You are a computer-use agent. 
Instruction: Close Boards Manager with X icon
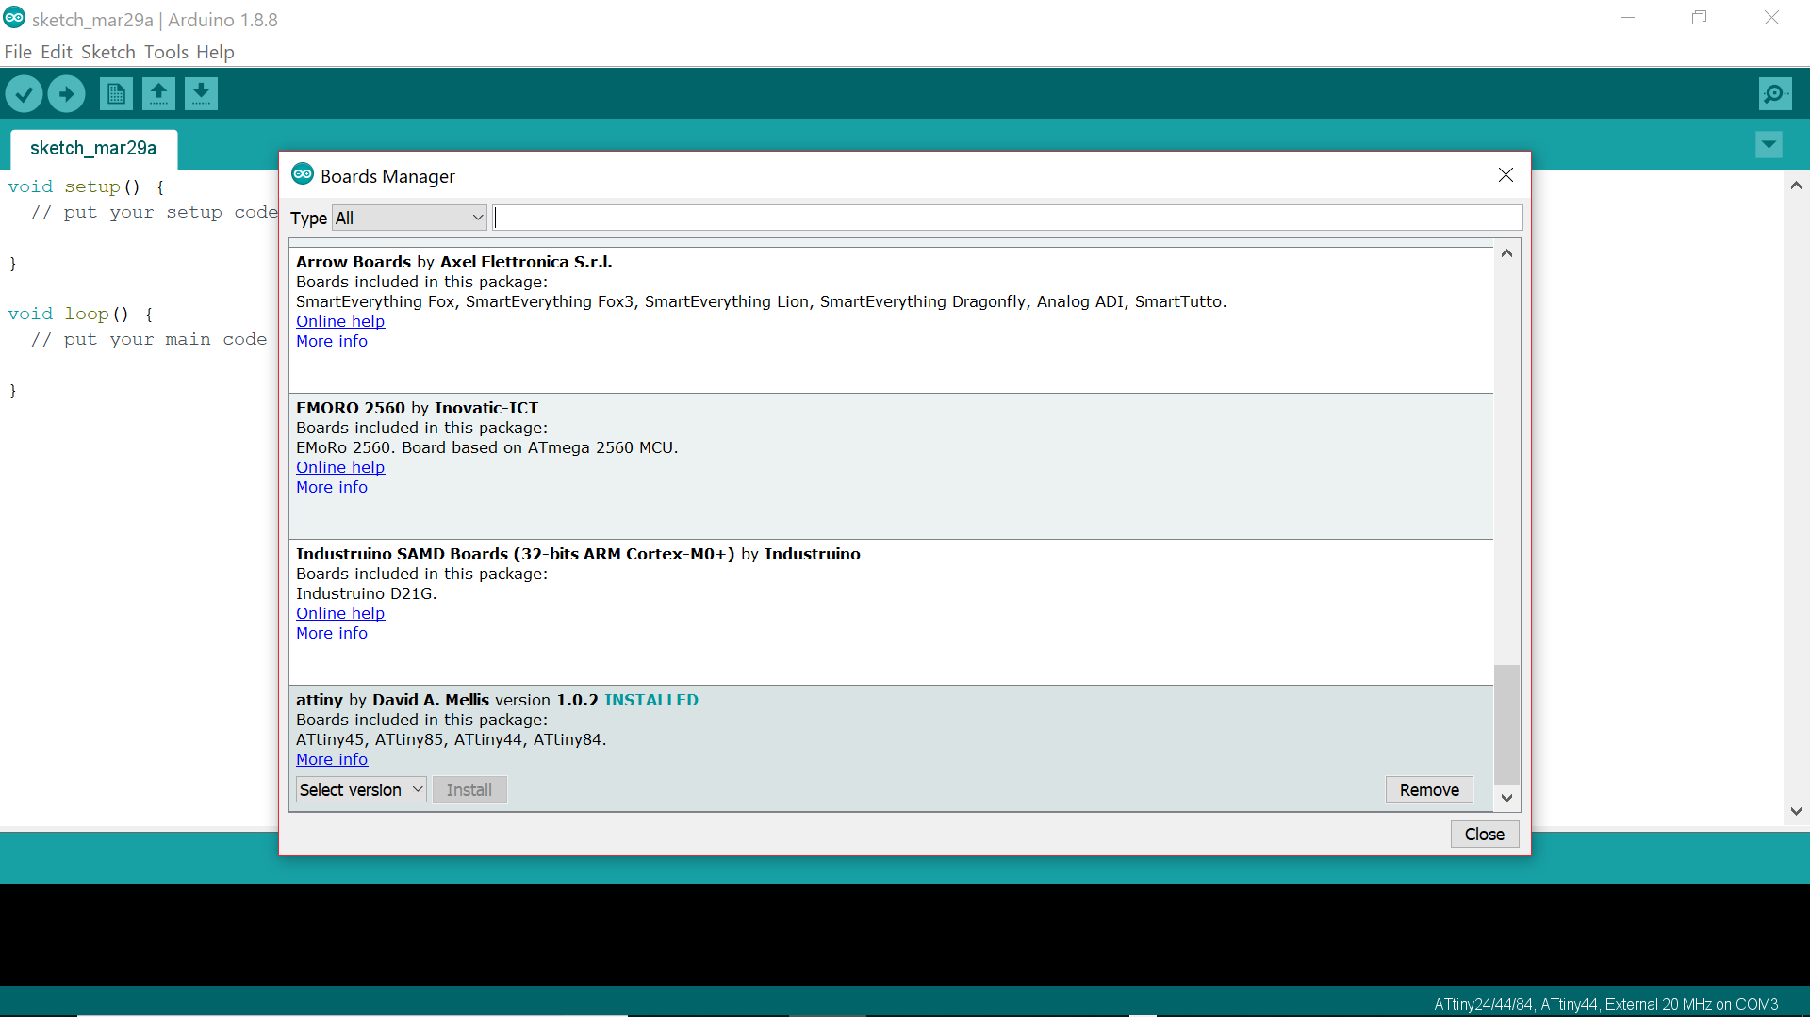click(1506, 175)
